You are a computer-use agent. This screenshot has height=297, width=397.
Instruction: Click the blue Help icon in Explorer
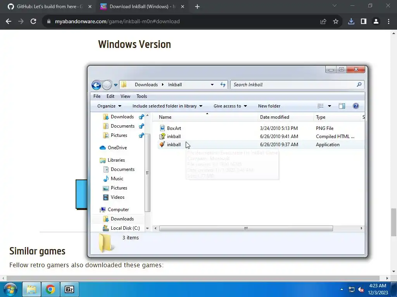pos(356,106)
